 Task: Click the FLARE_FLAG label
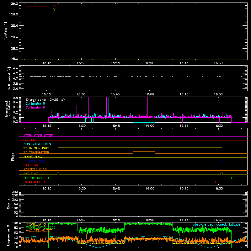point(33,157)
